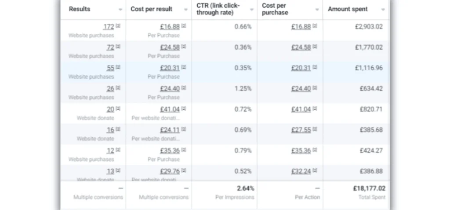The height and width of the screenshot is (210, 450).
Task: Open the Cost per purchase column dropdown
Action: click(x=317, y=10)
